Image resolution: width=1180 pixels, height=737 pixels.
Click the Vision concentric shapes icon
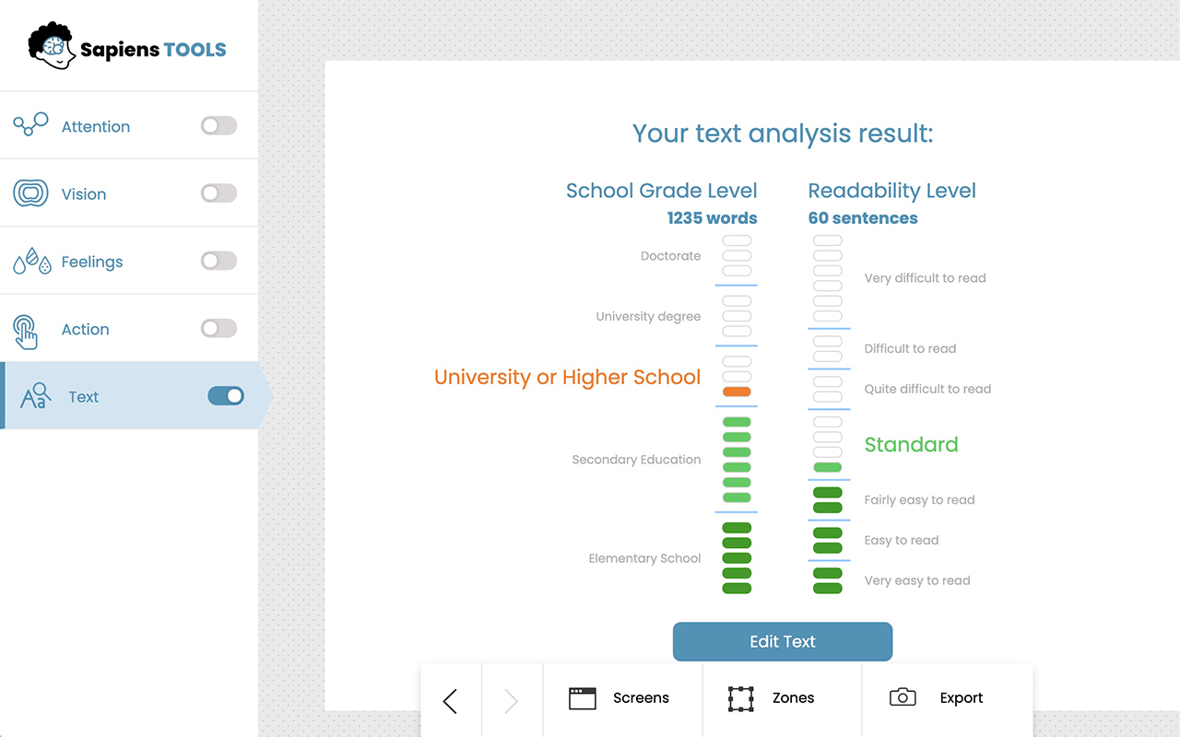pos(30,193)
